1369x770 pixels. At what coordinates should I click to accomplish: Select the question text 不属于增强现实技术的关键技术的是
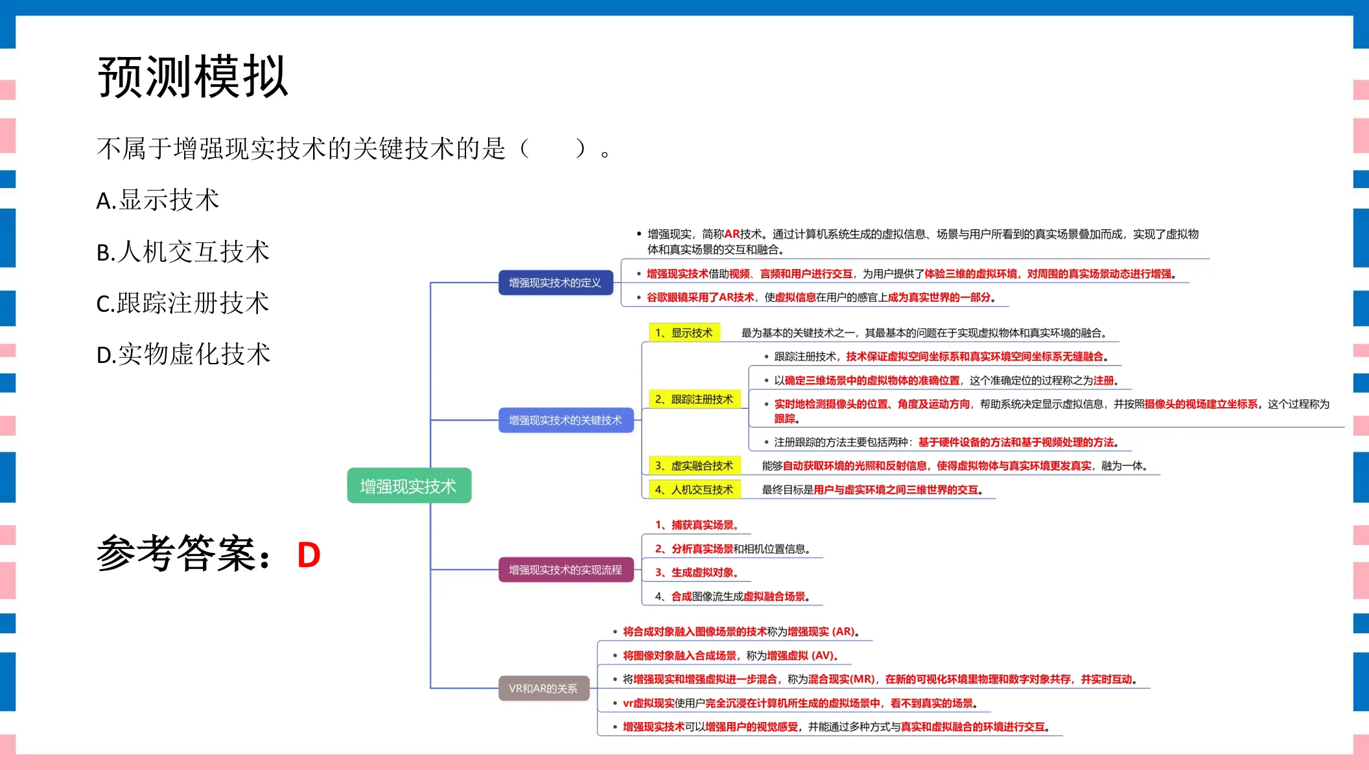(x=301, y=149)
